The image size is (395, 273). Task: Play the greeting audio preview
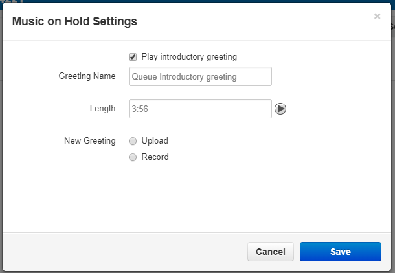tap(280, 109)
